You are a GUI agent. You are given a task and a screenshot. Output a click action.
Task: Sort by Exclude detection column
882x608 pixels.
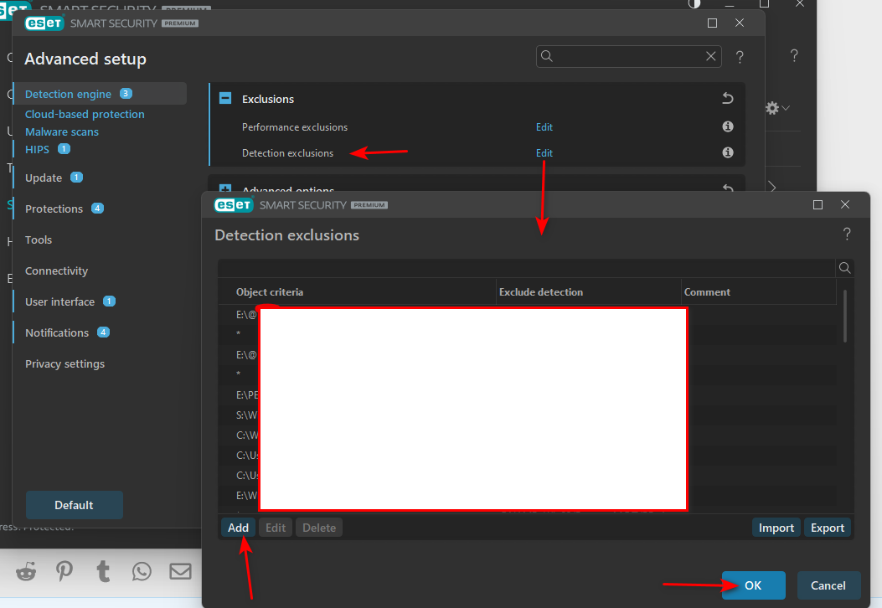(x=540, y=292)
